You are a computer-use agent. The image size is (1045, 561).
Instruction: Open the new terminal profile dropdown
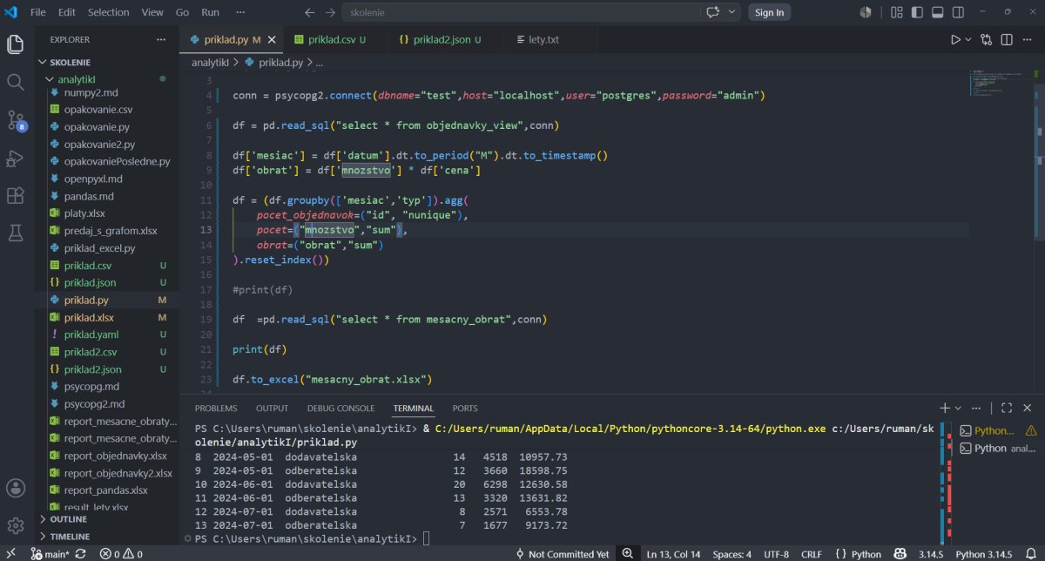958,408
